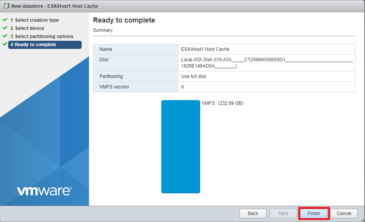Cancel the new datastore wizard
Screen dimensions: 365x222
(344, 213)
